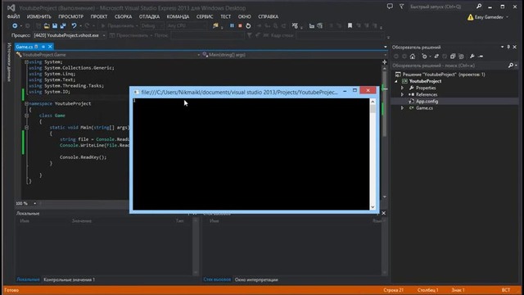Click the Preview Selected Items dash icon
Viewport: 524px width, 295px height.
[481, 57]
